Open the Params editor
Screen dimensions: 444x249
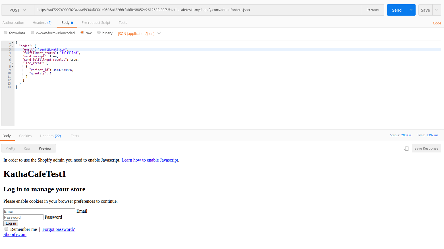pyautogui.click(x=373, y=10)
